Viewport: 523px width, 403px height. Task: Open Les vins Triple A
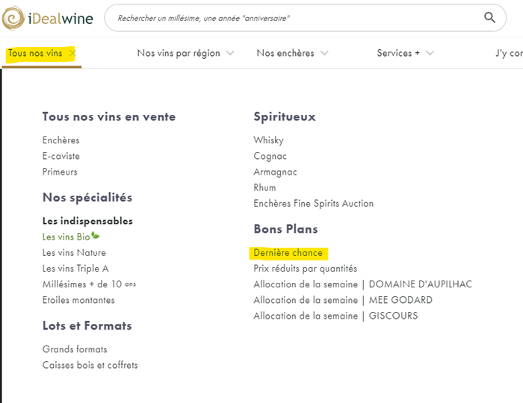(x=75, y=269)
